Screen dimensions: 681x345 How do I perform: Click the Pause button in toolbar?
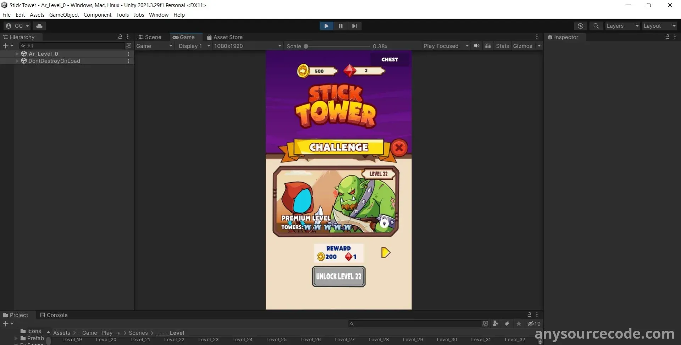(x=340, y=26)
